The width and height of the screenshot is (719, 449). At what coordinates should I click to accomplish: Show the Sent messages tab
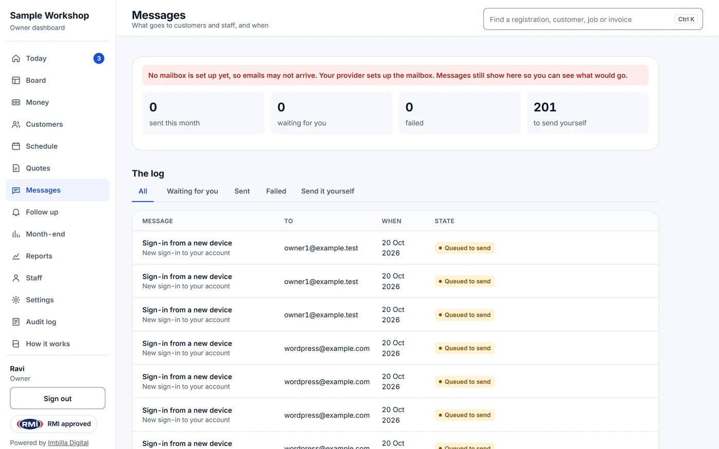[242, 191]
